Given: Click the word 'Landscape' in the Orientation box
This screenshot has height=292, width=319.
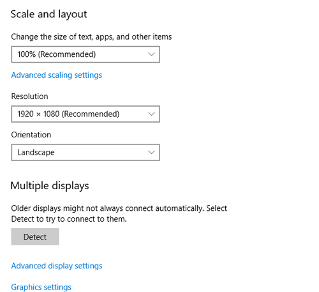Looking at the screenshot, I should click(36, 152).
